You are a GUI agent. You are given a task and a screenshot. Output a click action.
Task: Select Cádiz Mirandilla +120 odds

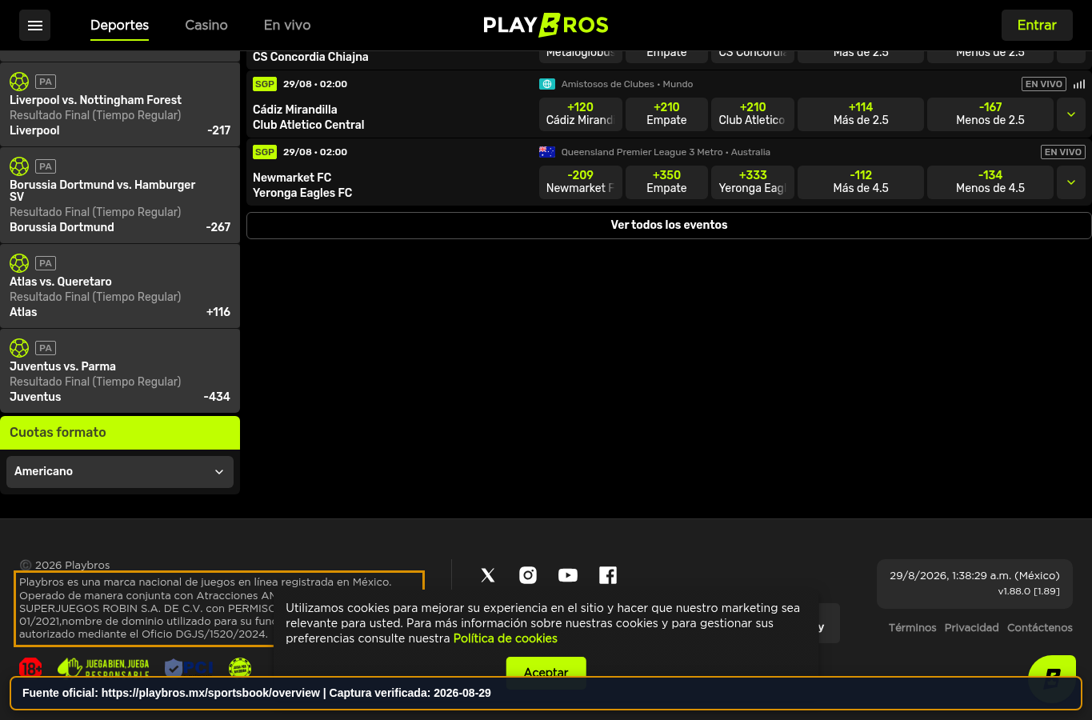coord(581,114)
